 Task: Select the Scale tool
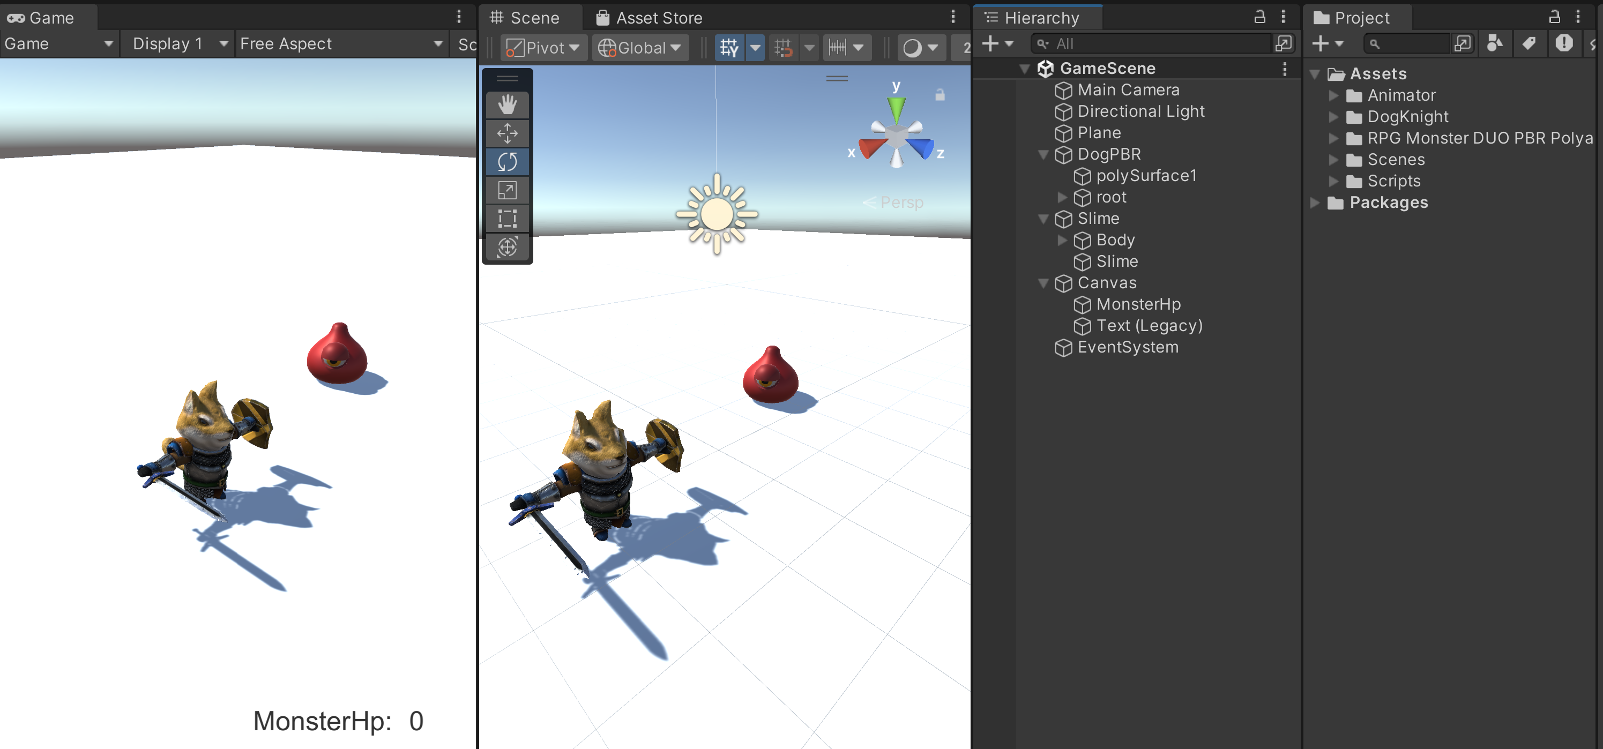[507, 190]
